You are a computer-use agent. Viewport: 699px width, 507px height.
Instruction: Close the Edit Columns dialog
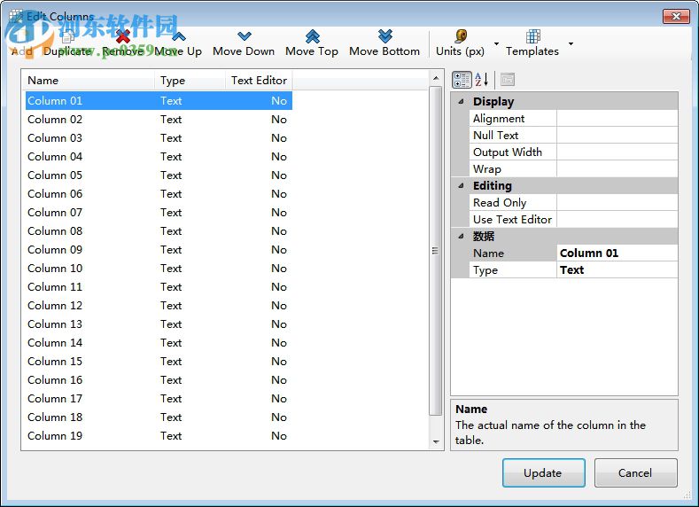(676, 16)
